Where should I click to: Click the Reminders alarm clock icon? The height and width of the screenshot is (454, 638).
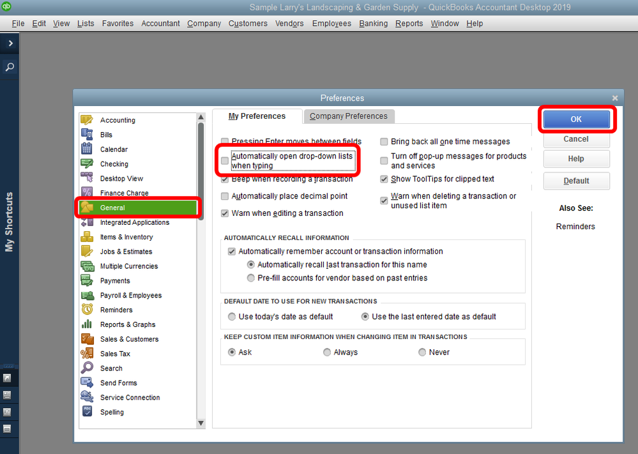87,310
